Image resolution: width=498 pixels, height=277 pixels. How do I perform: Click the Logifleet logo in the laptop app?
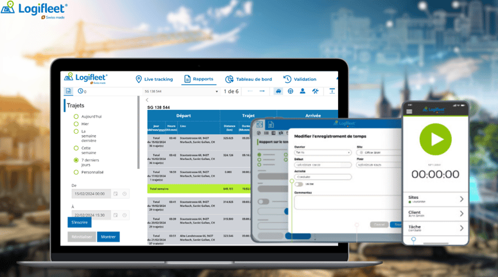[86, 78]
